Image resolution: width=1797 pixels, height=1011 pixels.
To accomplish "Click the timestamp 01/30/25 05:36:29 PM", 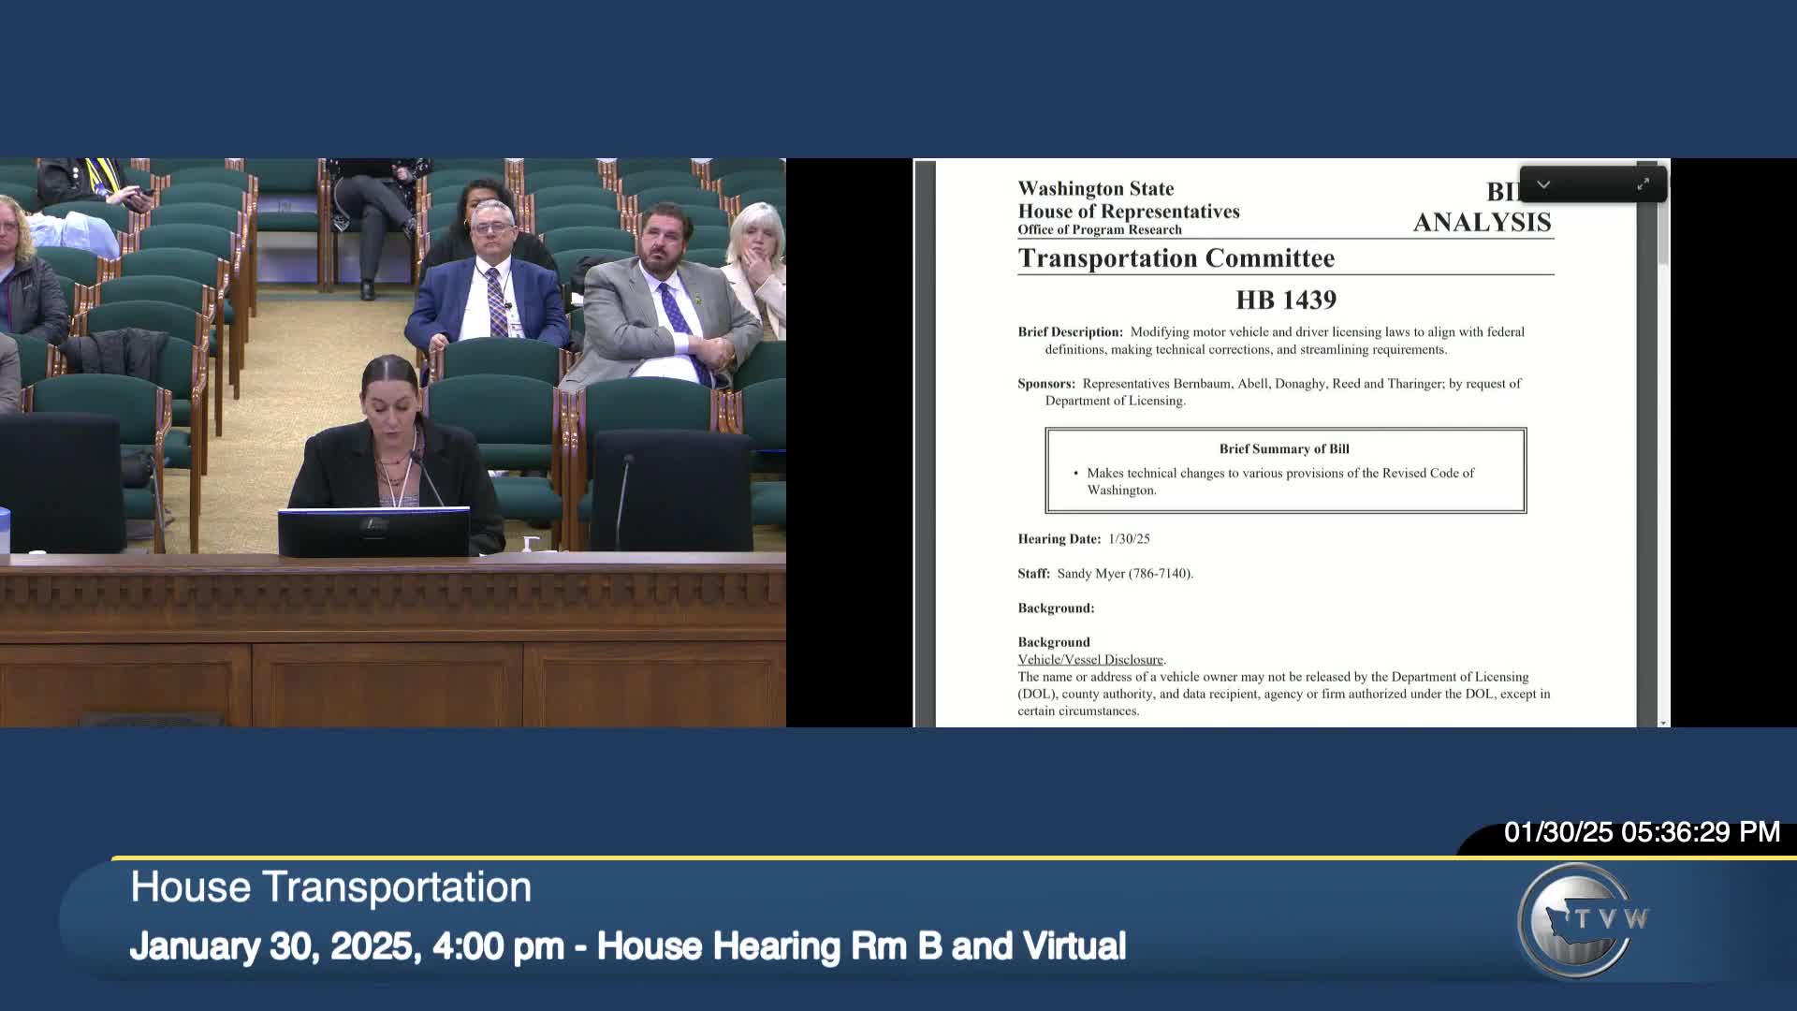I will 1641,832.
